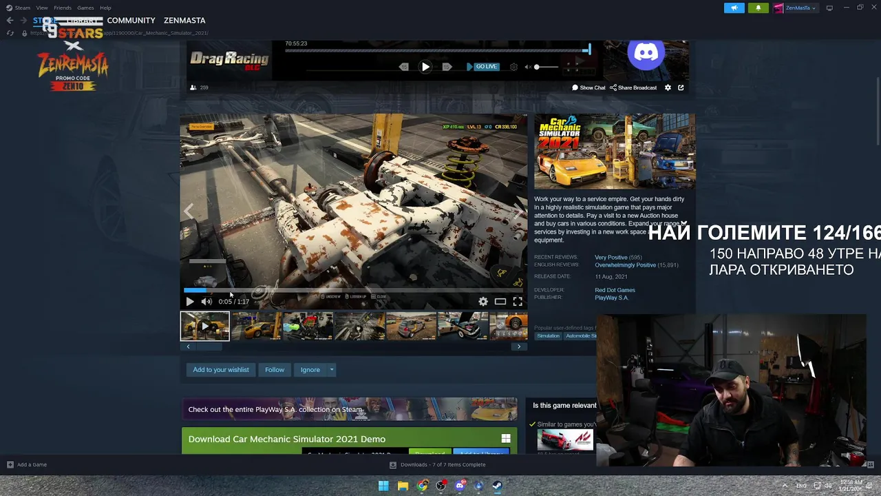Select the Simulation tag
This screenshot has width=881, height=496.
pos(548,336)
